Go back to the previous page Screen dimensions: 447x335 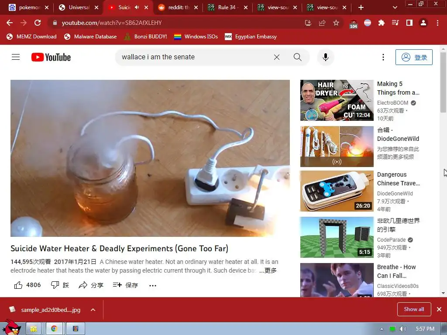10,23
